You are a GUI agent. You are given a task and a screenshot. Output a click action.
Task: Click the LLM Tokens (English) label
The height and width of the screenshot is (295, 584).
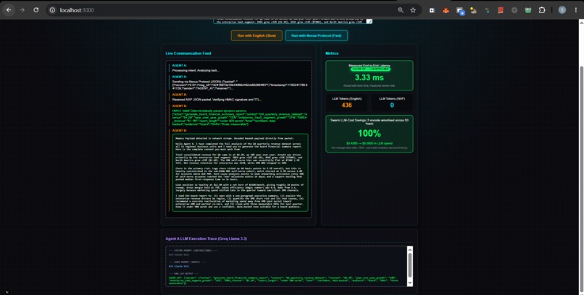(347, 99)
